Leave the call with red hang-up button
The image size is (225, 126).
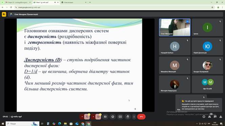[x=141, y=117]
